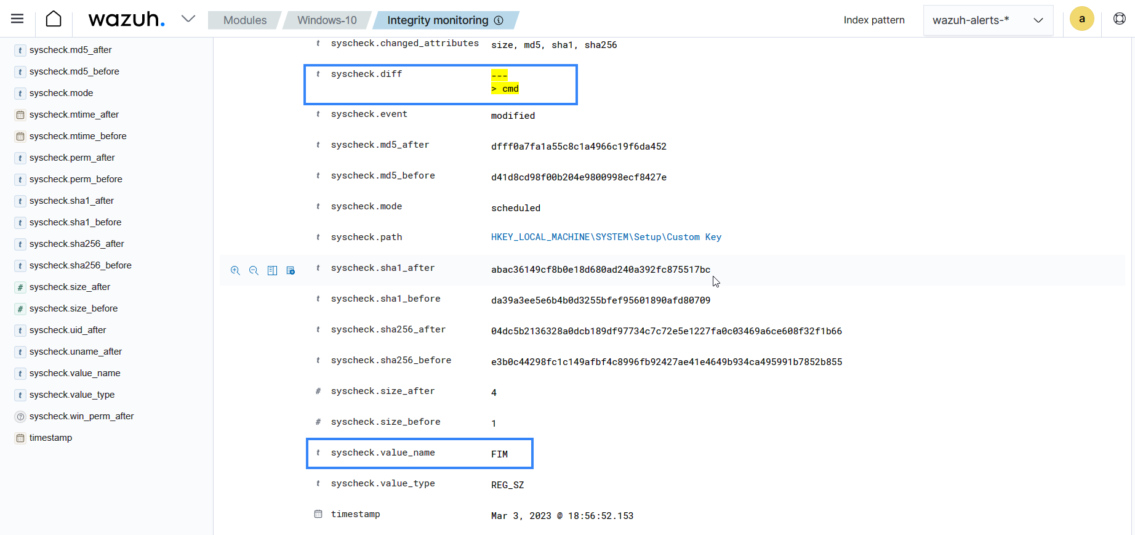Click the changed attributes 'size, md5, sha1, sha256'
The image size is (1135, 535).
(554, 45)
